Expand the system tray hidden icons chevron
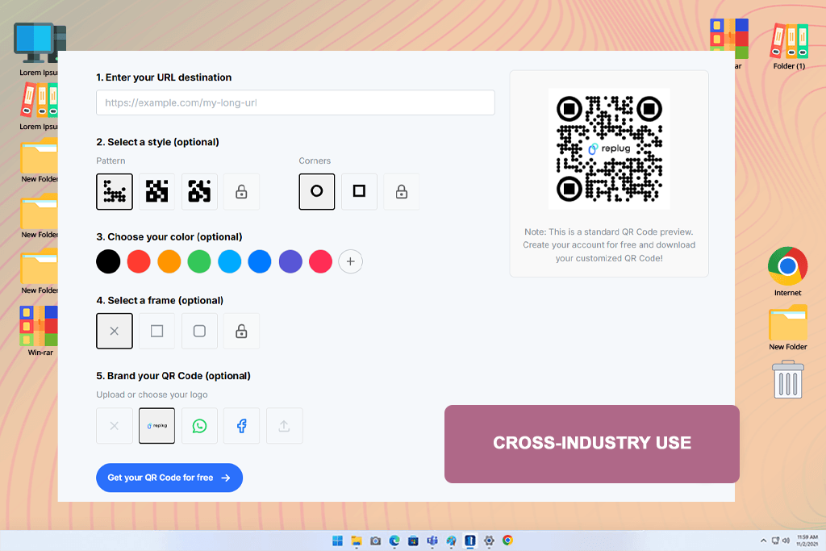 (x=763, y=541)
